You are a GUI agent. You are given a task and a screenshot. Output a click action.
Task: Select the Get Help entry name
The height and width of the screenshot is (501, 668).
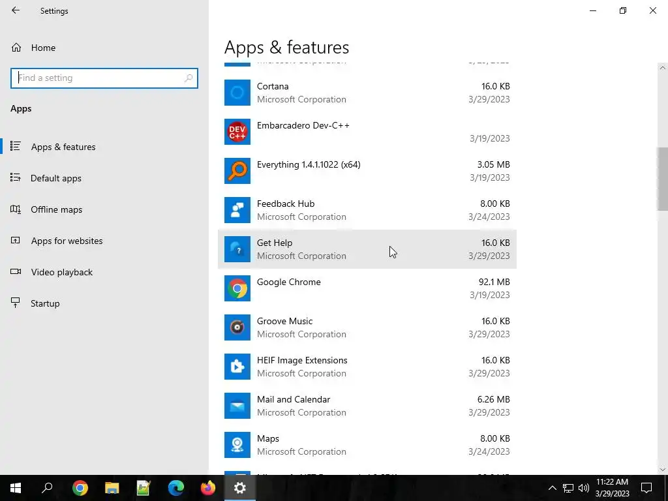(275, 243)
